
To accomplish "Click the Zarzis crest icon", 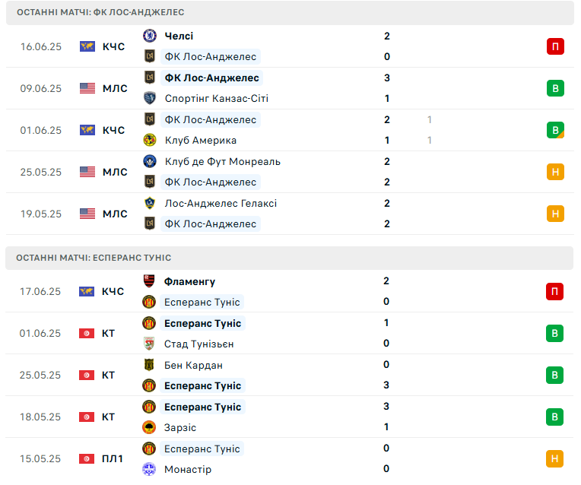I will pyautogui.click(x=149, y=427).
